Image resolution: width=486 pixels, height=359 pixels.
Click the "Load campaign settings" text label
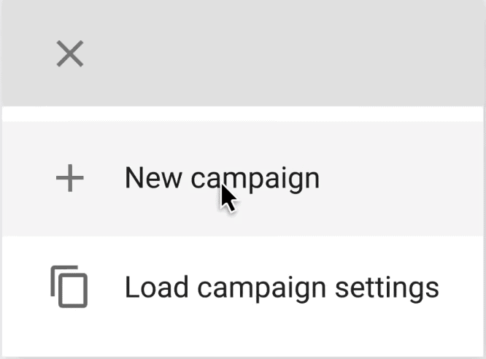282,288
